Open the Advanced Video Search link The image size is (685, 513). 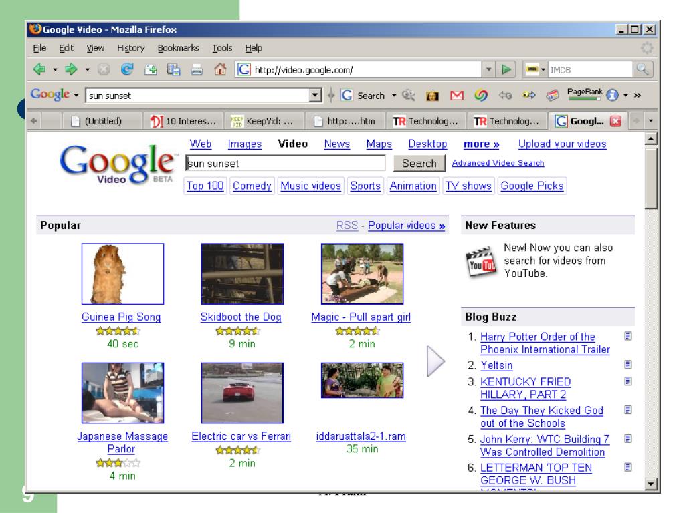[x=498, y=163]
